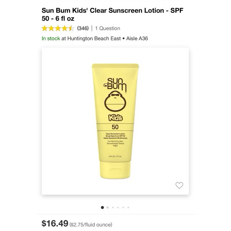Click the $16.49 price
231x231 pixels.
coord(55,223)
